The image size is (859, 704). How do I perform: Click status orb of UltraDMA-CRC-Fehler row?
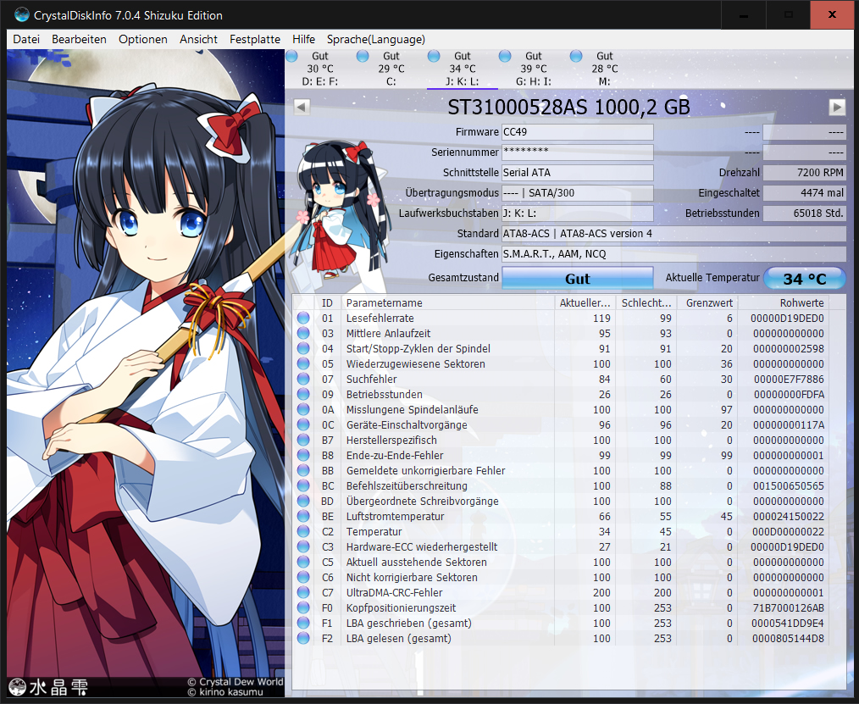click(303, 593)
